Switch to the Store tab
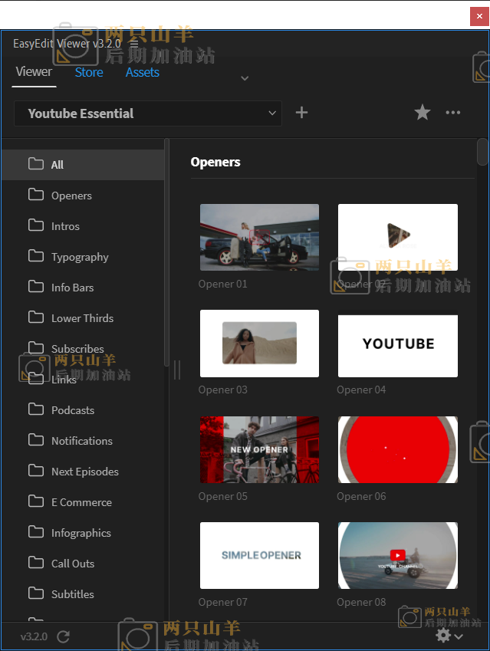 [x=89, y=72]
